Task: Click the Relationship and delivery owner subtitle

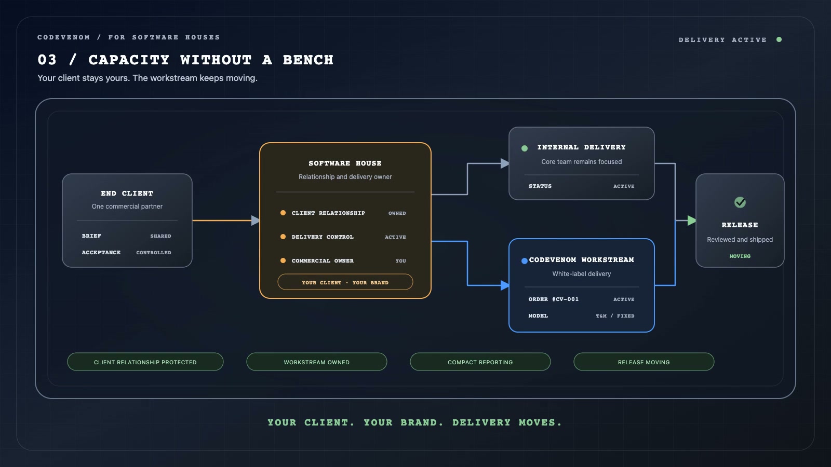Action: tap(345, 177)
